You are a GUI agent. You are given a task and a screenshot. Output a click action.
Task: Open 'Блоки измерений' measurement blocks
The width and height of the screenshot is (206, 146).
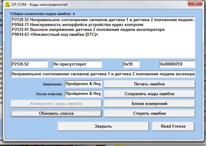150,103
